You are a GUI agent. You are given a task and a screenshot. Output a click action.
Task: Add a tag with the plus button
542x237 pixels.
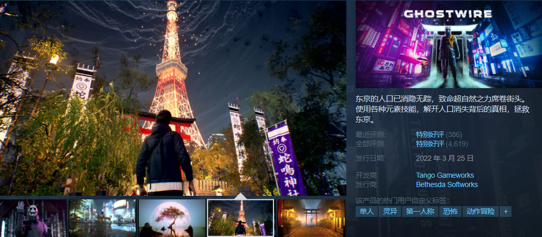[505, 211]
